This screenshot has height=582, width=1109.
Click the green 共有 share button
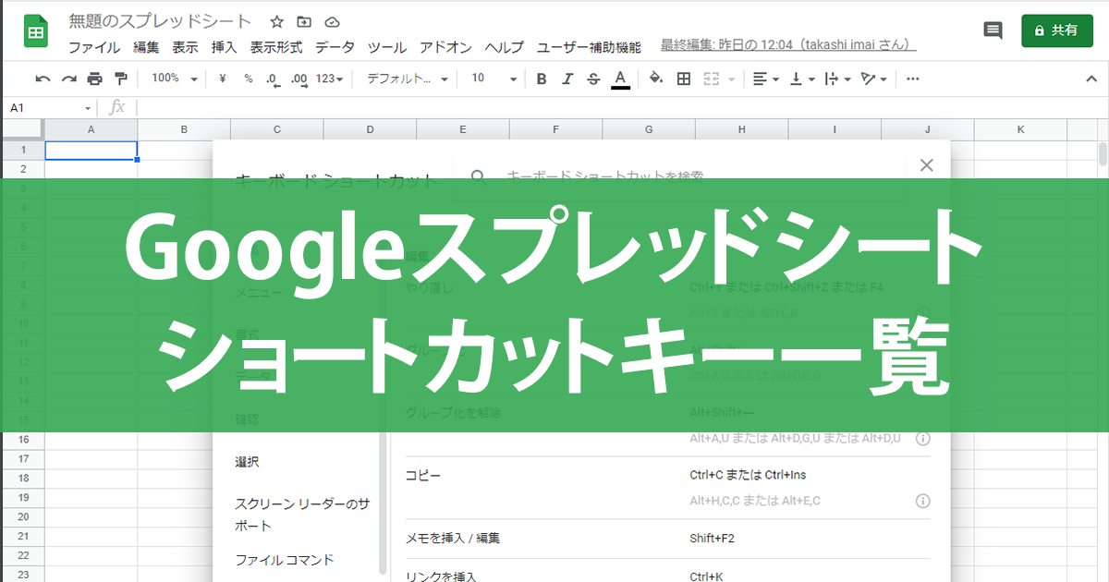(1057, 30)
